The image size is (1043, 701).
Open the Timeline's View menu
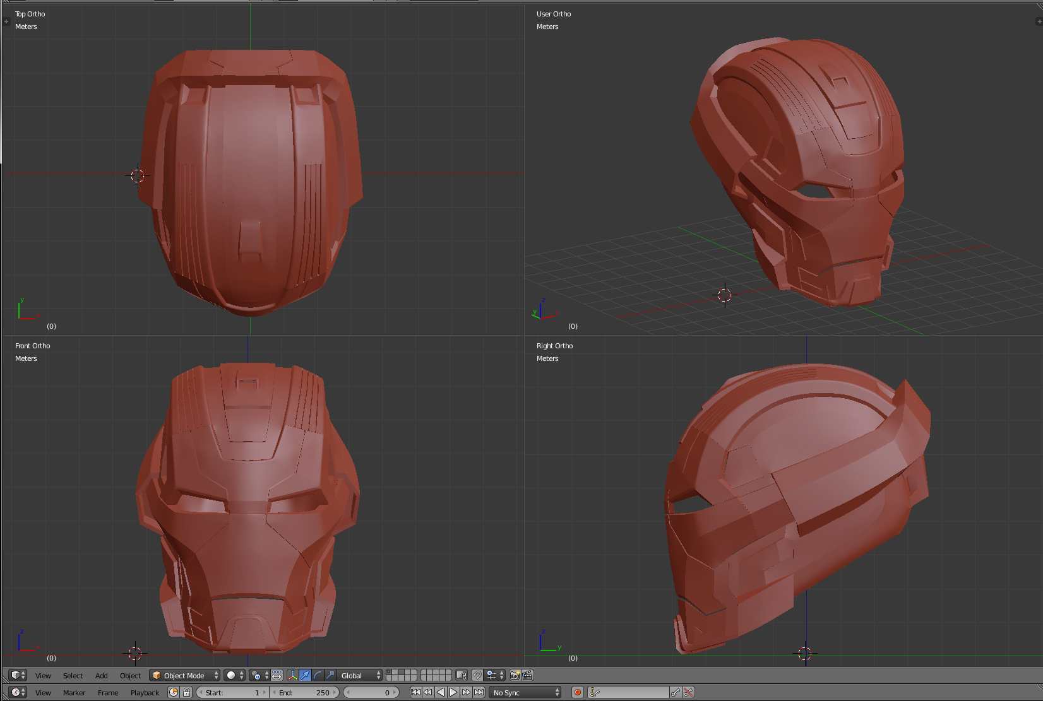pos(43,693)
